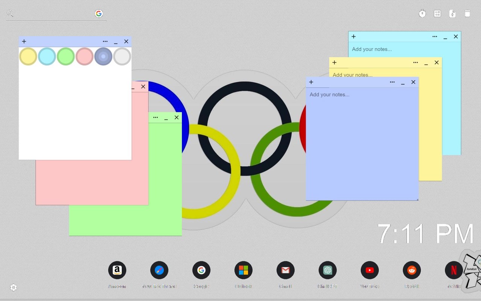Screen dimensions: 481x301
Task: Open the stopwatch timer icon at top right
Action: pos(422,14)
